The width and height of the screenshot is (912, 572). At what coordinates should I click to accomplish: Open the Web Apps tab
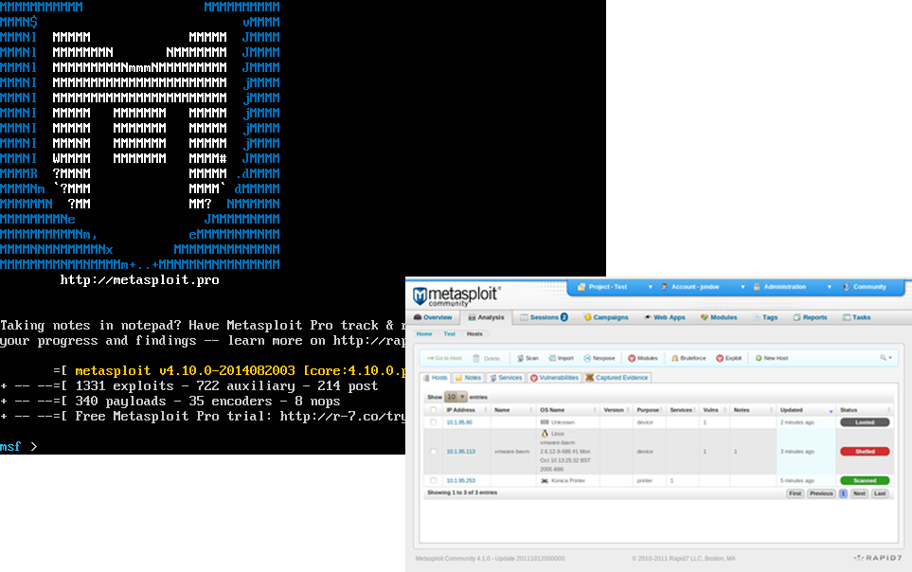click(664, 317)
